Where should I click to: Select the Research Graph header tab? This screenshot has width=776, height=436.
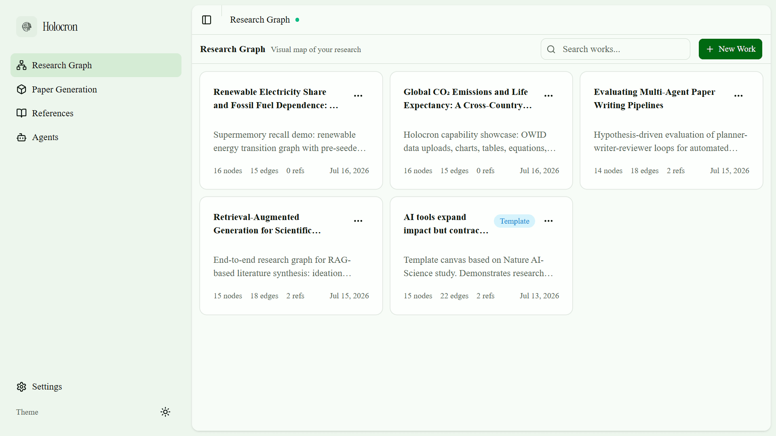[260, 20]
